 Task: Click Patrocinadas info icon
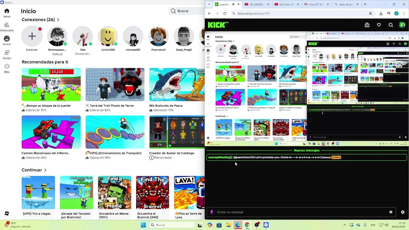click(x=151, y=158)
